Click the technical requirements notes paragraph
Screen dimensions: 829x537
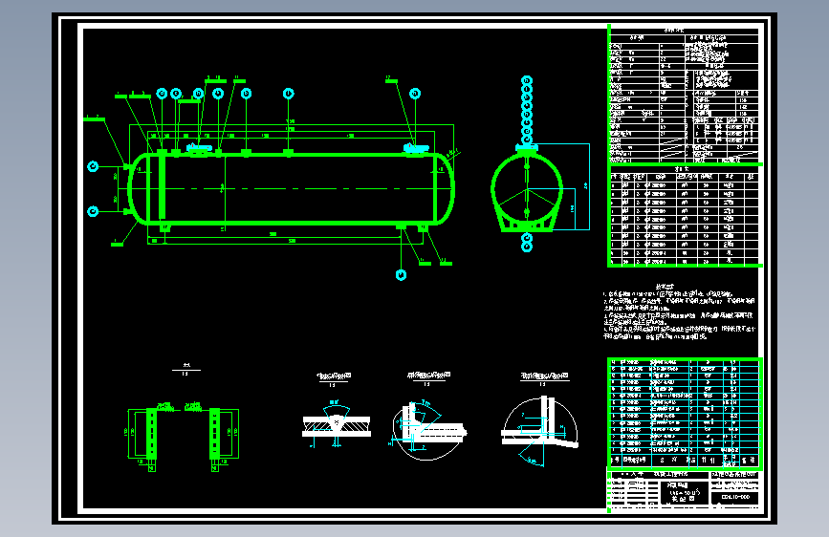point(681,313)
